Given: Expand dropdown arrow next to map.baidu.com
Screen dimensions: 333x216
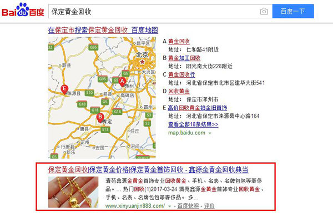Looking at the screenshot, I should (210, 133).
